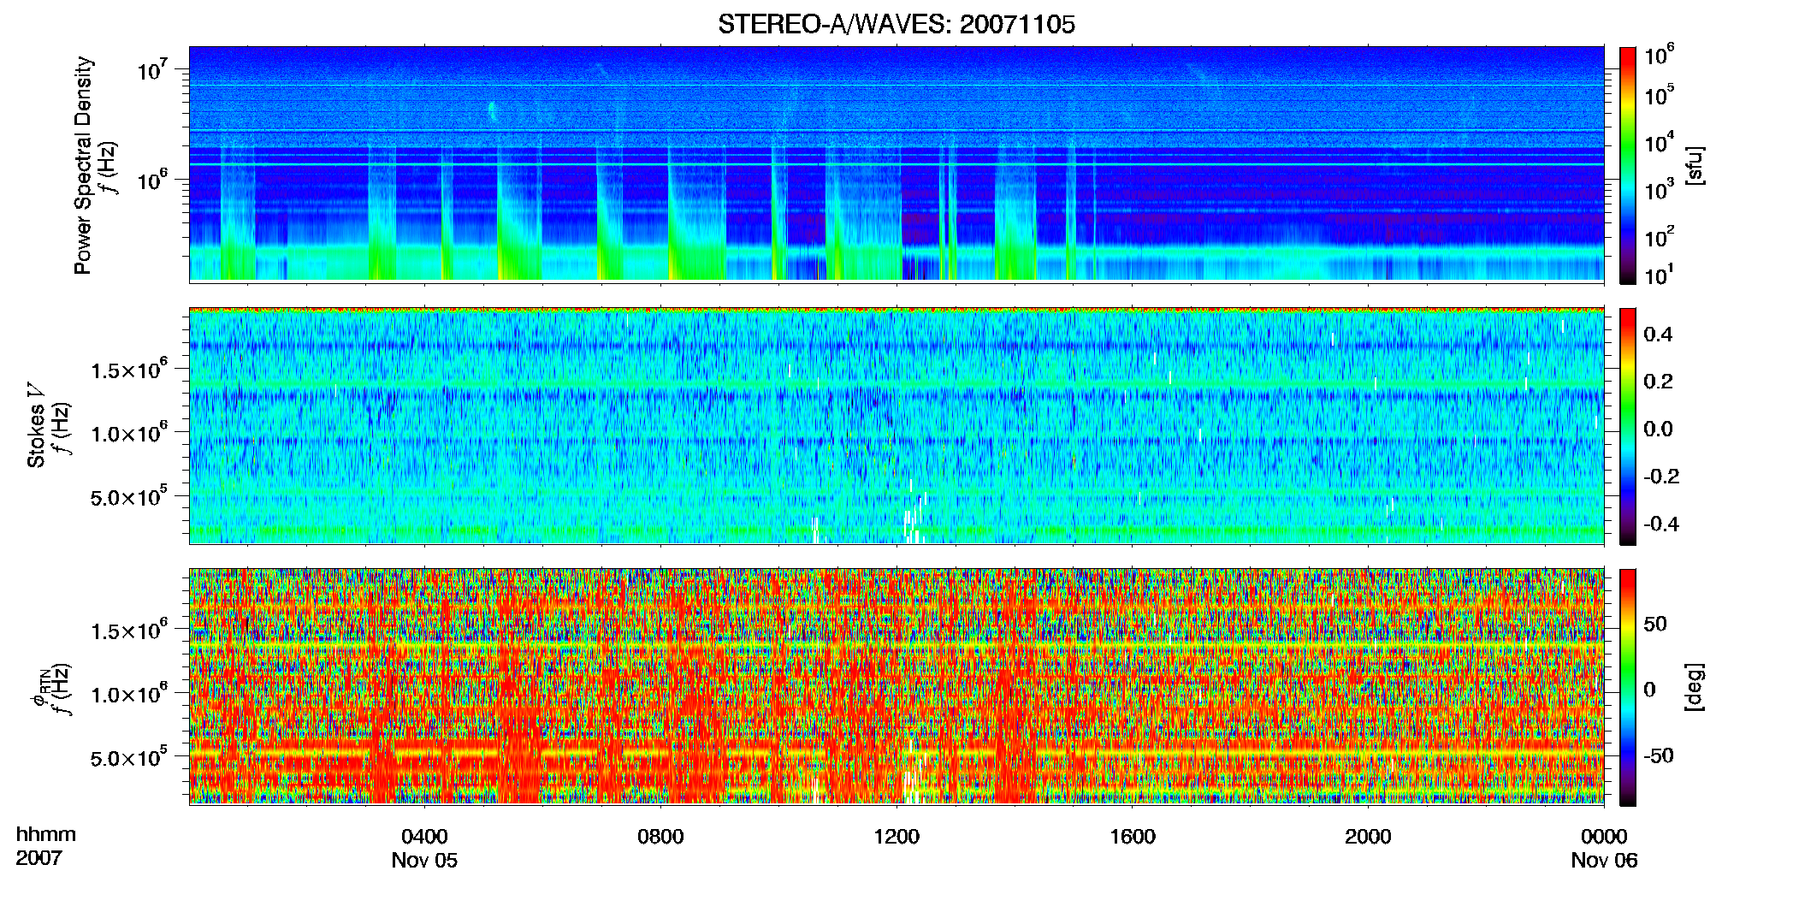Click the Nov 06 date label
Image resolution: width=1793 pixels, height=924 pixels.
pyautogui.click(x=1604, y=861)
